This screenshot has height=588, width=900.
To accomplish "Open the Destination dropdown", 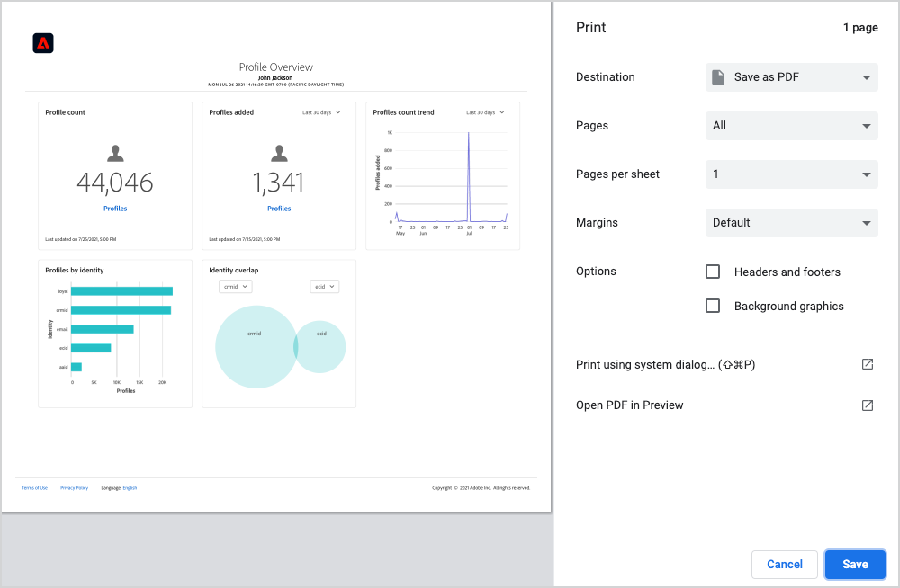I will coord(791,76).
